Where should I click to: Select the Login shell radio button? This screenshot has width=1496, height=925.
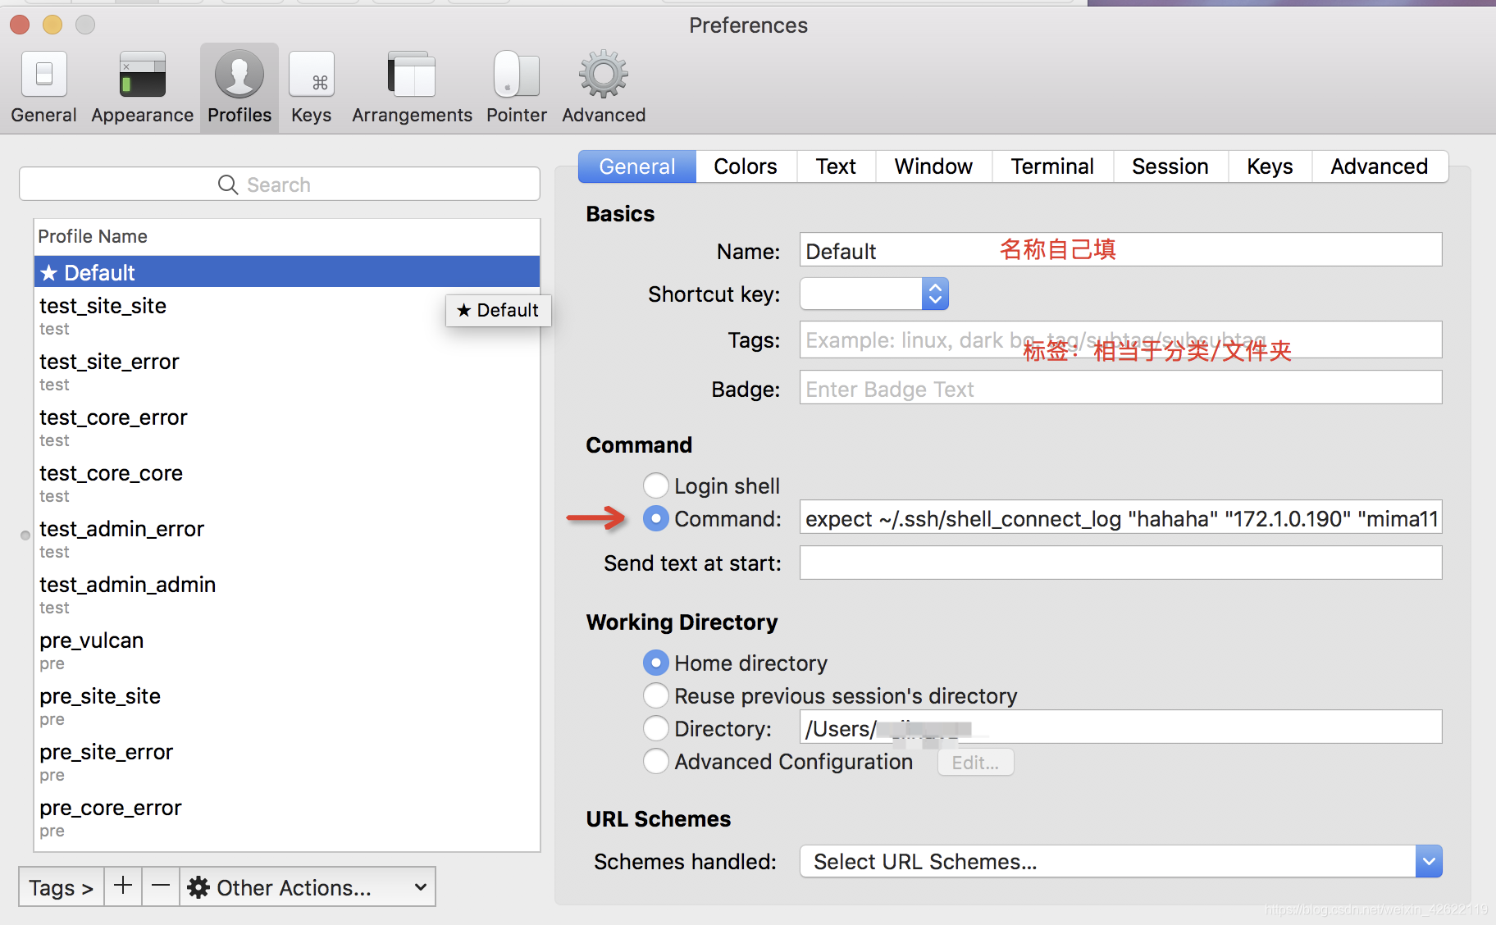coord(655,485)
